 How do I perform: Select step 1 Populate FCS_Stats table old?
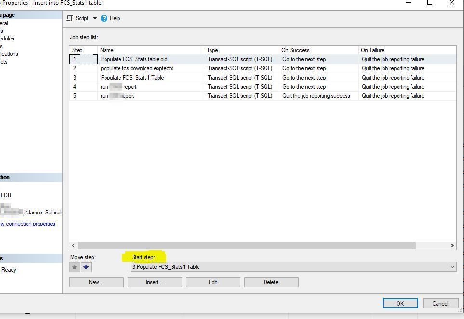(x=134, y=59)
